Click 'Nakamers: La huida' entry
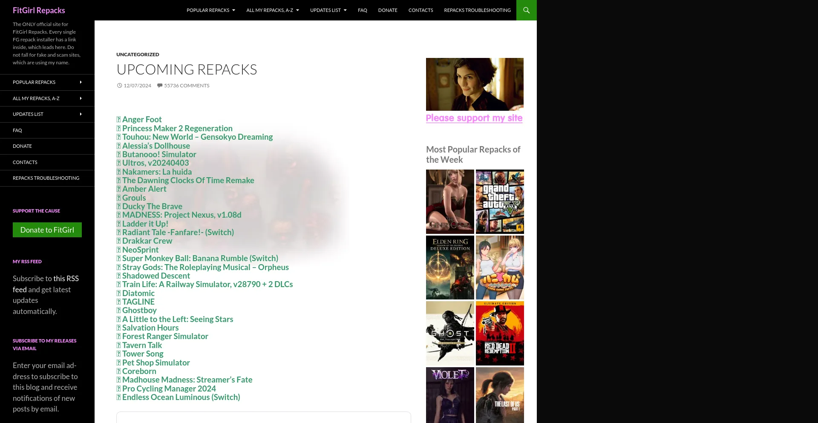 pyautogui.click(x=157, y=172)
